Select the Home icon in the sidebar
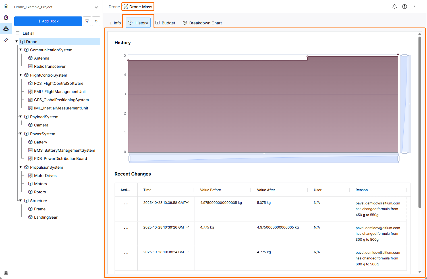 (6, 6)
